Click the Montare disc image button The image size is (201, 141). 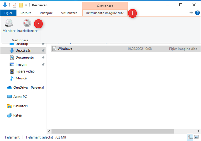coord(9,26)
